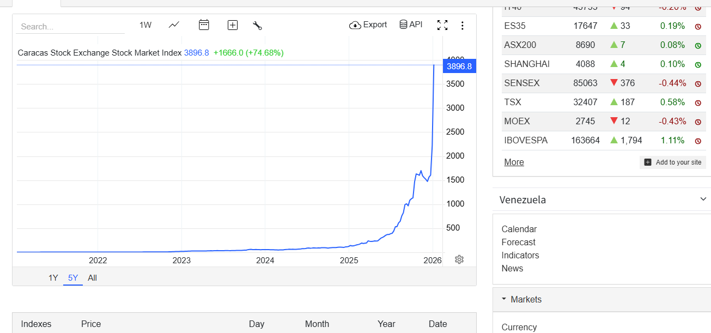Click the clock icon beside IBOVESPA
The height and width of the screenshot is (333, 711).
click(697, 141)
